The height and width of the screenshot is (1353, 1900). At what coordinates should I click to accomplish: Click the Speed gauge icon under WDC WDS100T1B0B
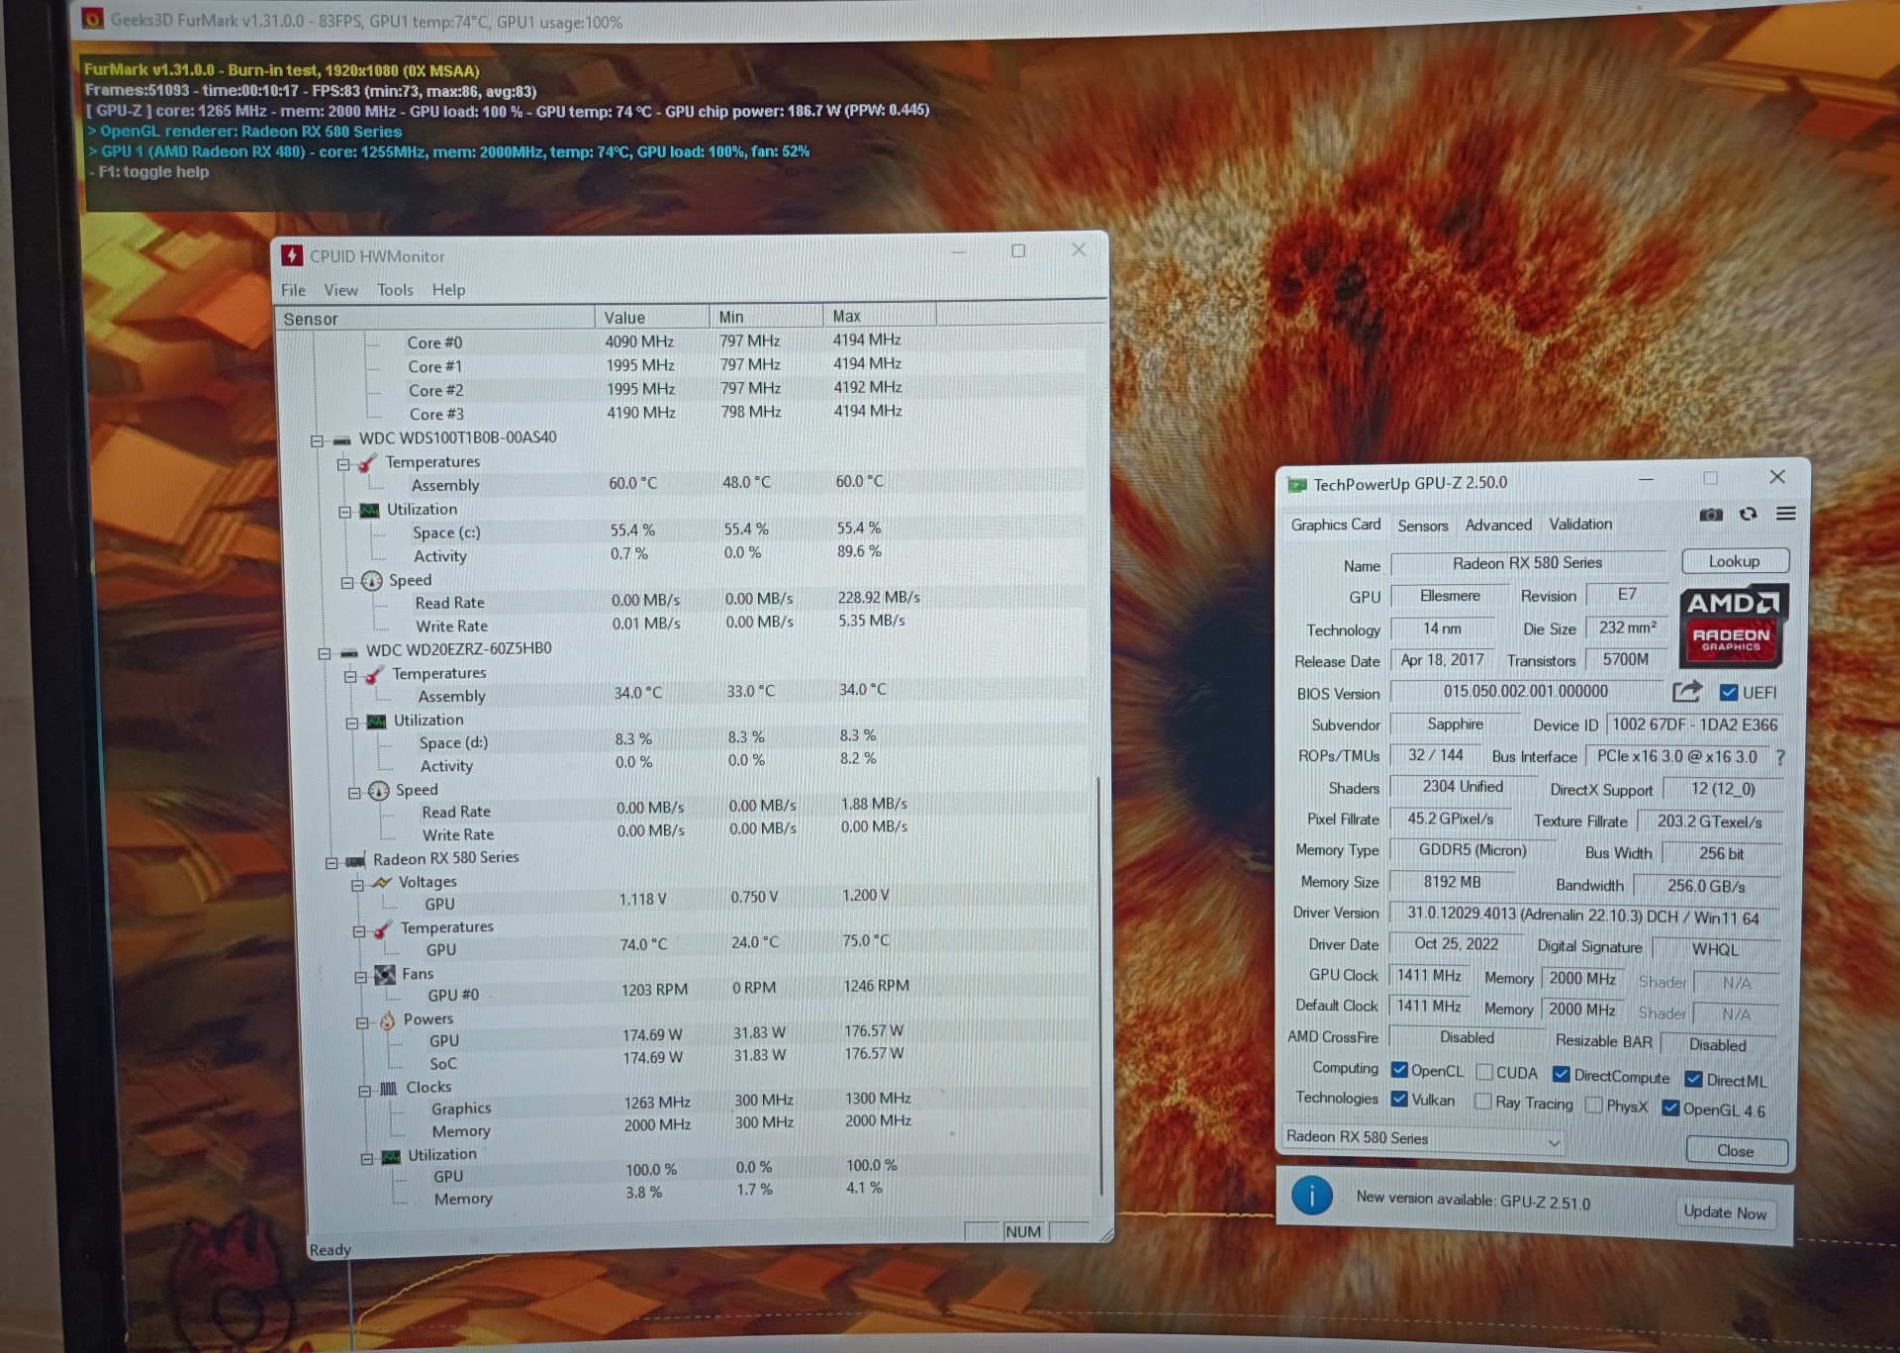tap(372, 581)
